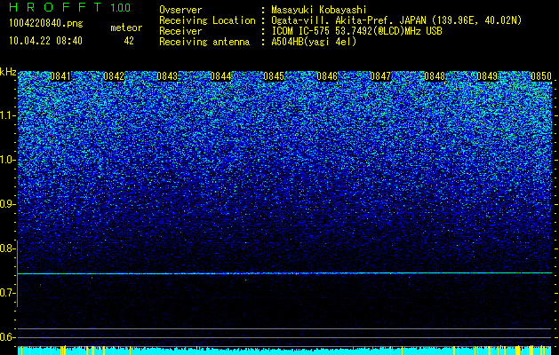Image resolution: width=559 pixels, height=355 pixels.
Task: Click the 0.9 frequency axis label
Action: [7, 204]
